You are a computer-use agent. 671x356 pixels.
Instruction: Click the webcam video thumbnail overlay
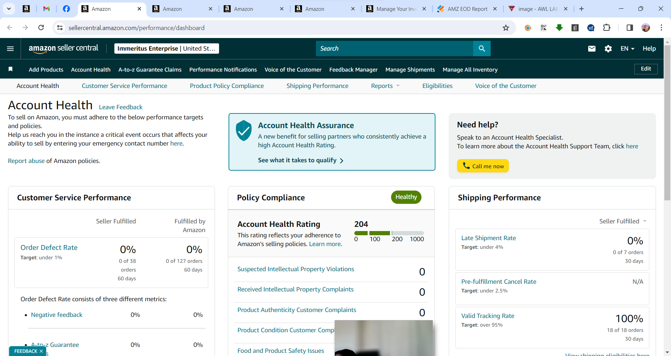(383, 338)
